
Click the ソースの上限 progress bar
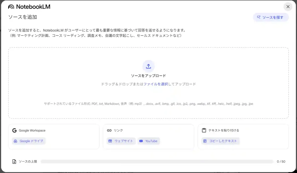157,161
